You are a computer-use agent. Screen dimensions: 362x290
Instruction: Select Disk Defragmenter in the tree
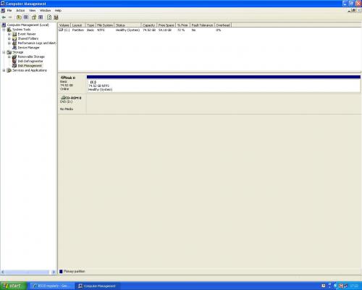[30, 61]
